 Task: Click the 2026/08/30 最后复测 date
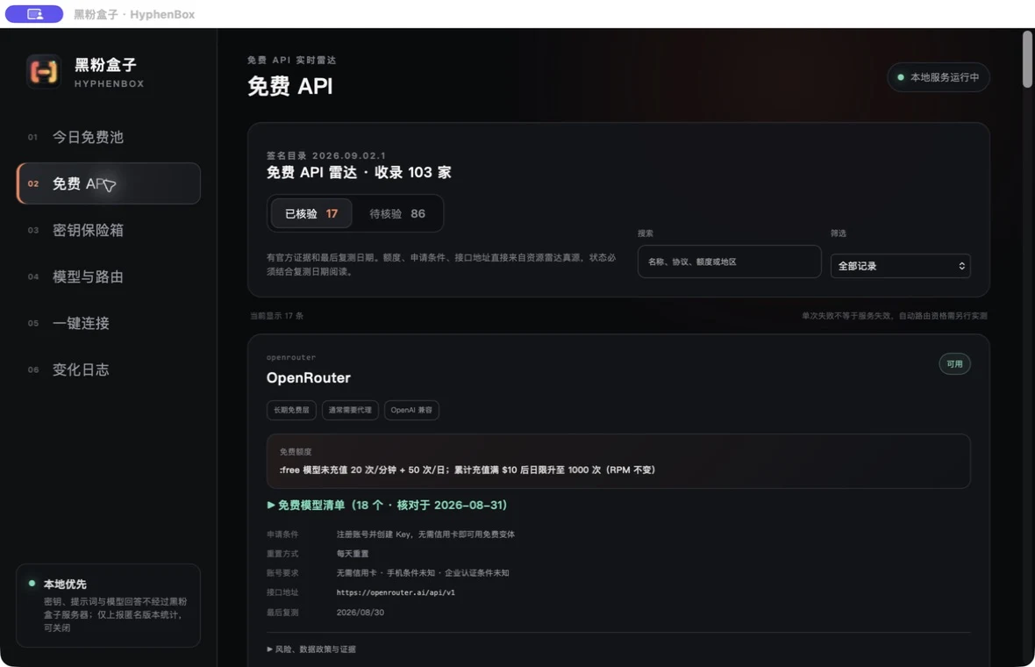[x=360, y=613]
